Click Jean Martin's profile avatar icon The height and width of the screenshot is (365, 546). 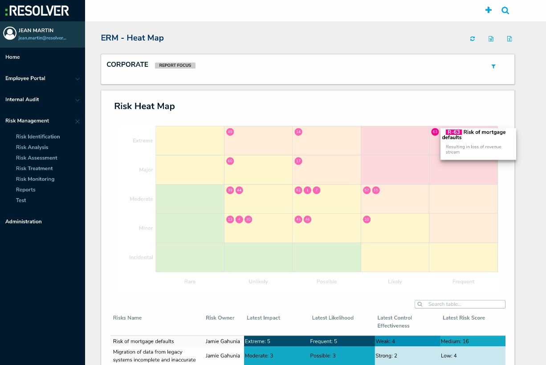(10, 33)
